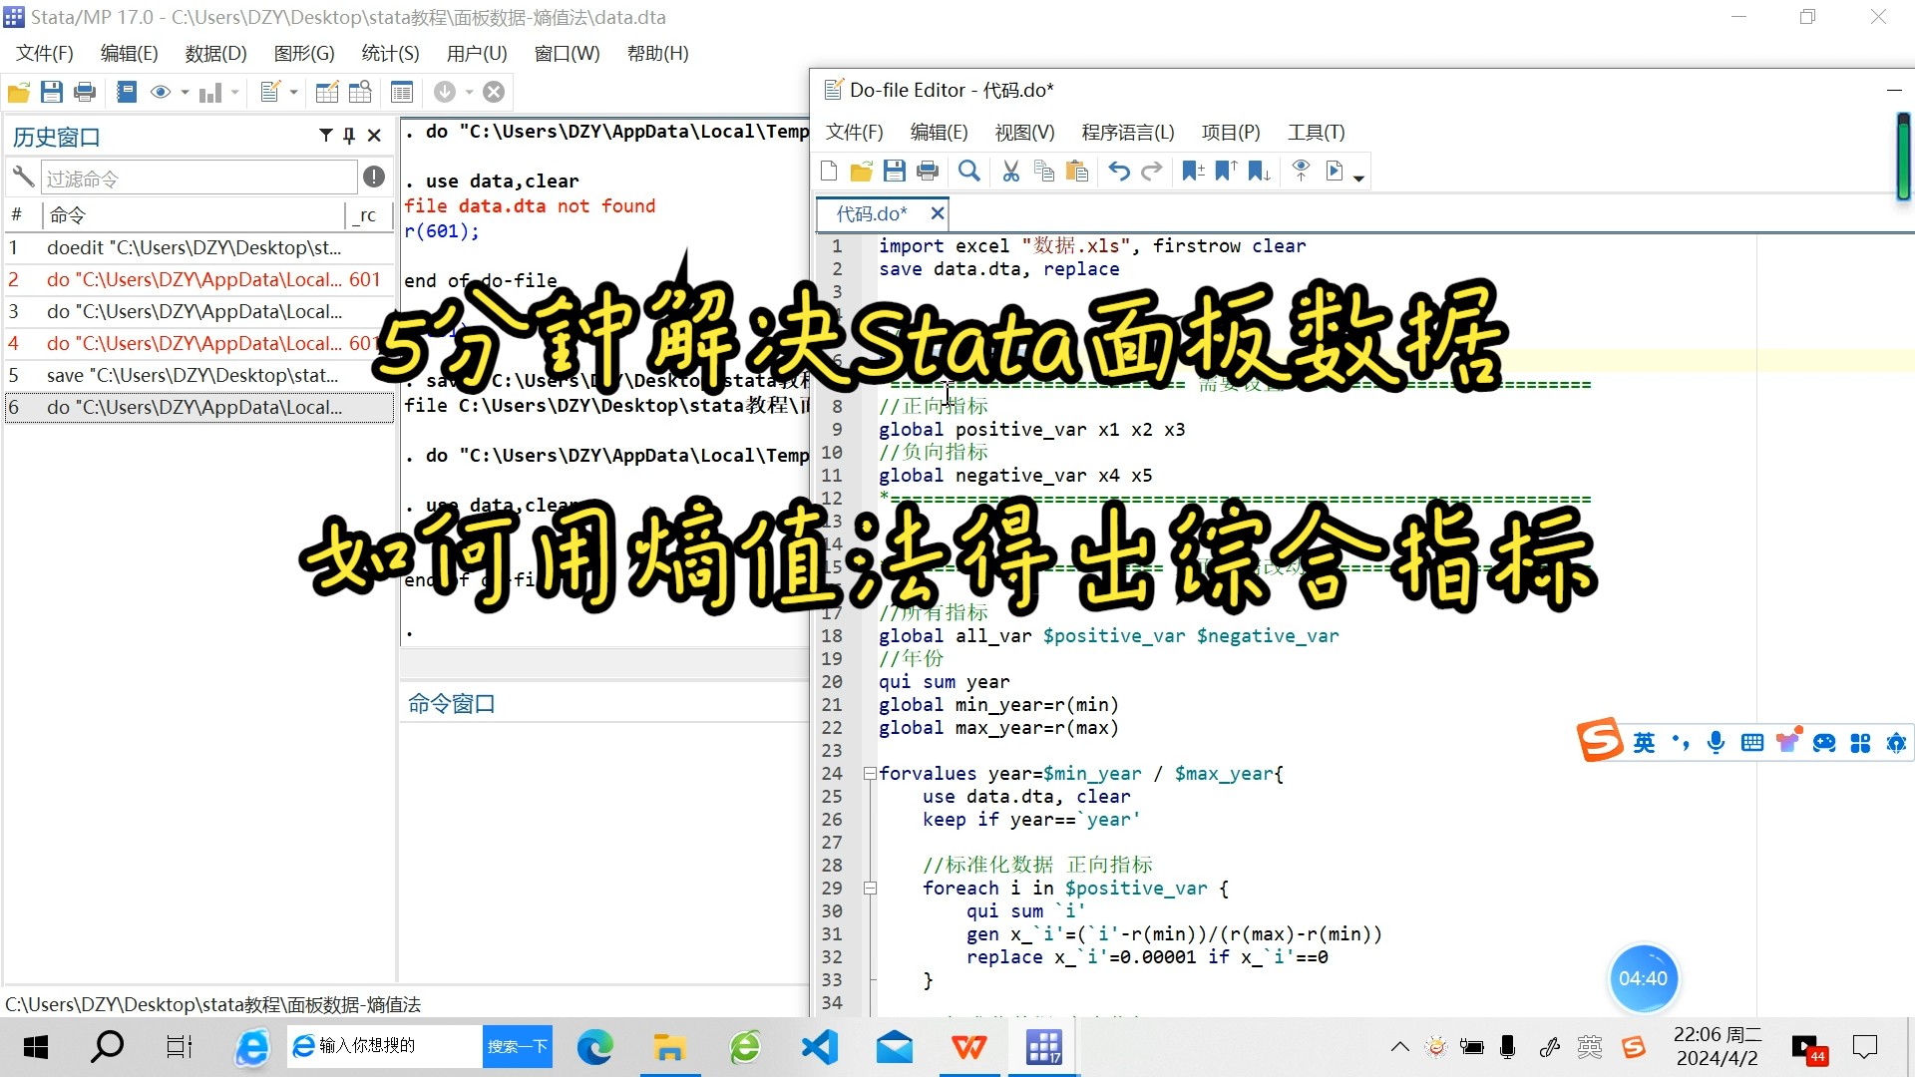1915x1077 pixels.
Task: Toggle Sogou input 英 language mode
Action: (x=1645, y=743)
